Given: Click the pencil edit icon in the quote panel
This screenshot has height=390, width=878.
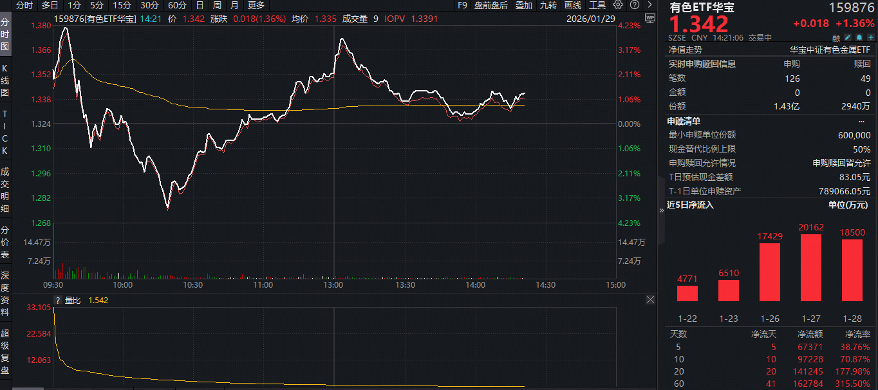Looking at the screenshot, I should pyautogui.click(x=847, y=37).
